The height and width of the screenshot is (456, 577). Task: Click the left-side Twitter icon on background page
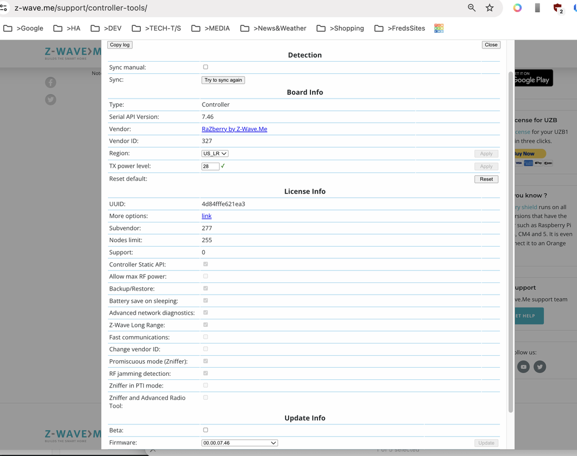click(x=51, y=100)
